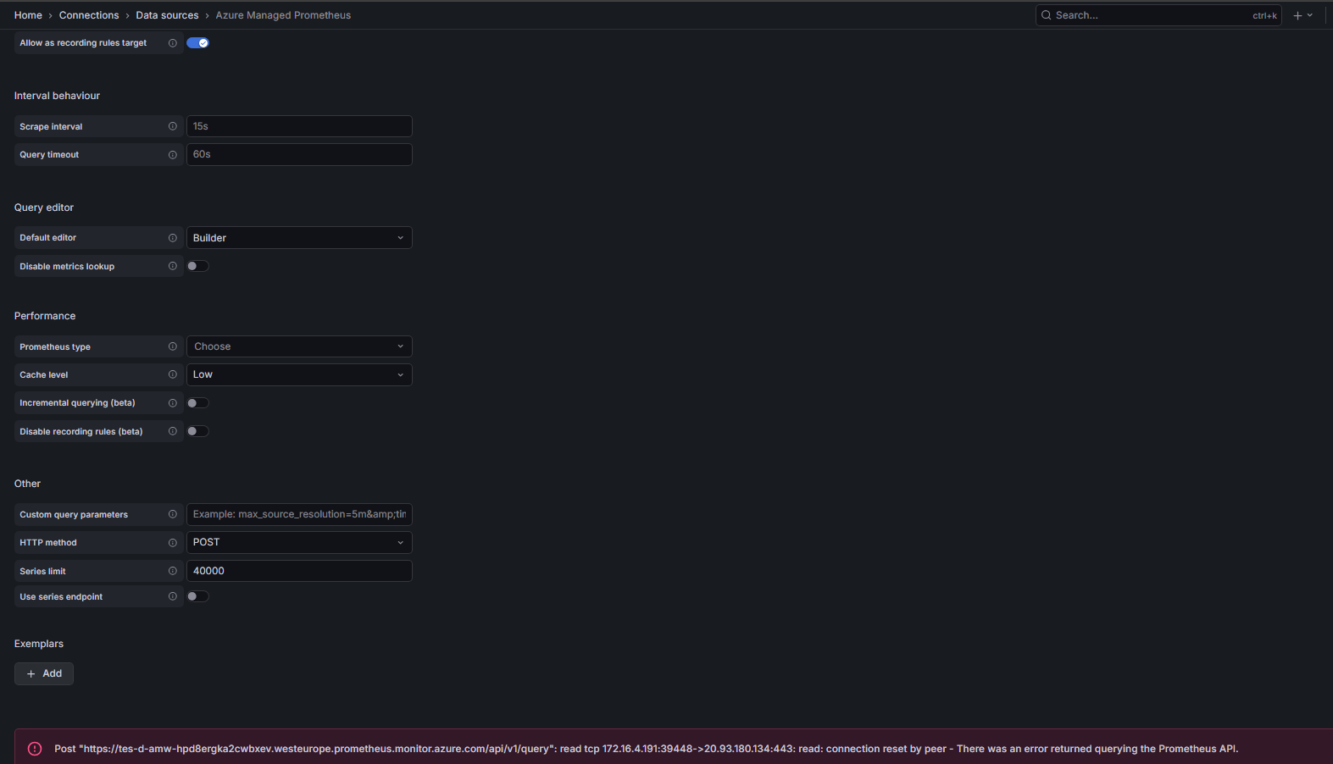Screen dimensions: 1333x764
Task: Focus the Query timeout input field
Action: (x=299, y=154)
